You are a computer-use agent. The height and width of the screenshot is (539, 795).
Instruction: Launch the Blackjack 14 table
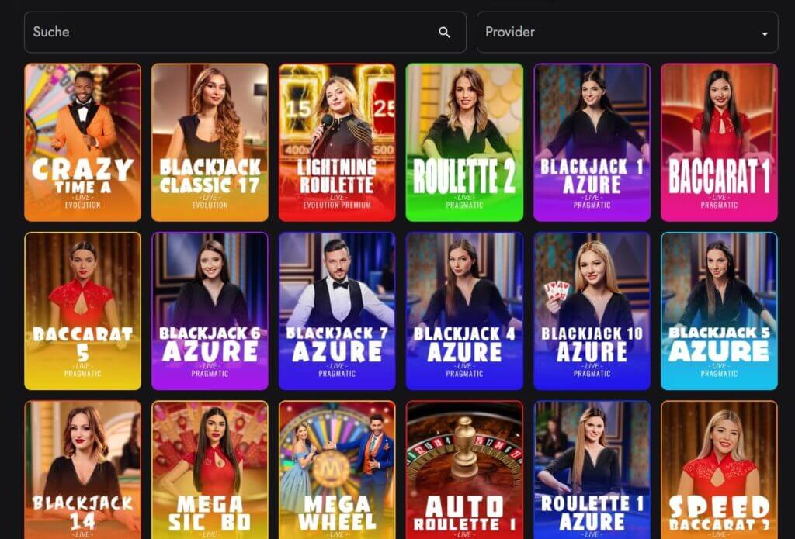pyautogui.click(x=82, y=470)
